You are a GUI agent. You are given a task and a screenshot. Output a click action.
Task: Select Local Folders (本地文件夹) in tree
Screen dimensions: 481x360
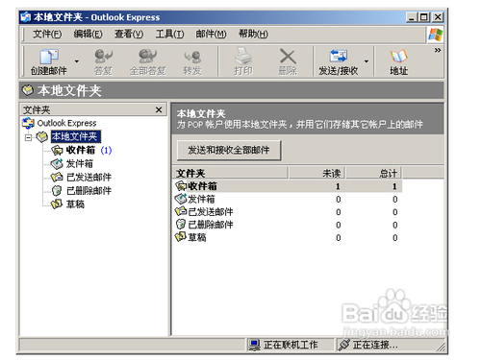tap(76, 136)
